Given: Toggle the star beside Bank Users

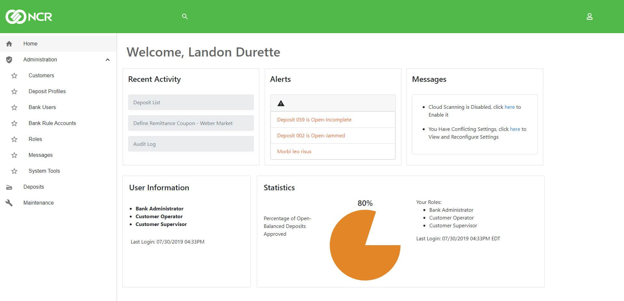Looking at the screenshot, I should tap(14, 107).
